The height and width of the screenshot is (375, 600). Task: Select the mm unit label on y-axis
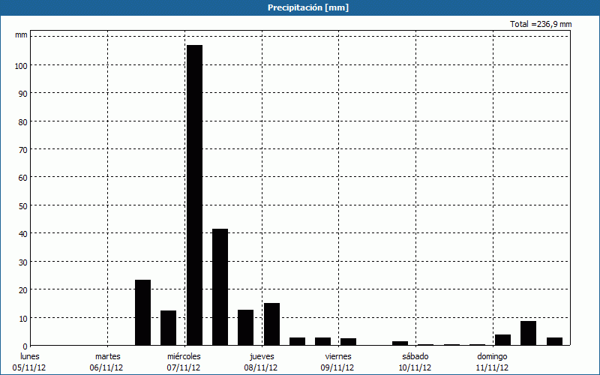click(21, 35)
